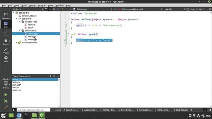Split the Open Documents panel
Image resolution: width=212 pixels, height=119 pixels.
[54, 76]
